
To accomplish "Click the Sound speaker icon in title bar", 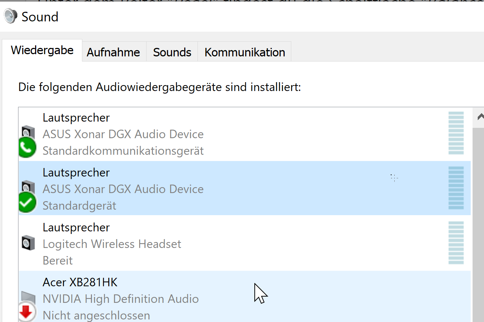I will (x=10, y=16).
